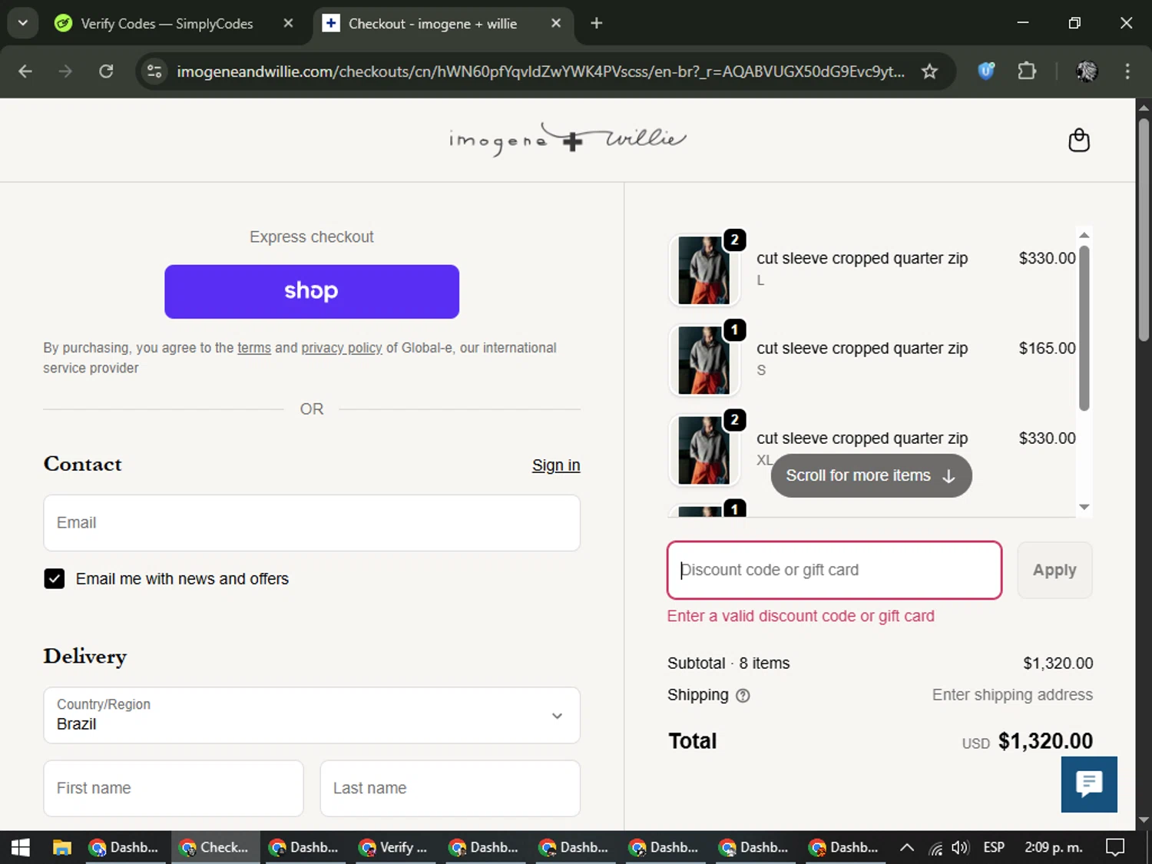Bookmark this page with the star icon
1152x864 pixels.
(x=929, y=71)
